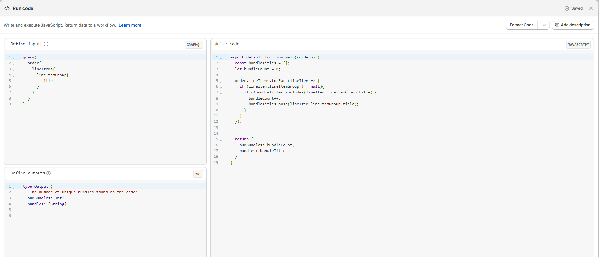Viewport: 599px width, 257px height.
Task: Place cursor on bundleCount++ line
Action: click(264, 98)
